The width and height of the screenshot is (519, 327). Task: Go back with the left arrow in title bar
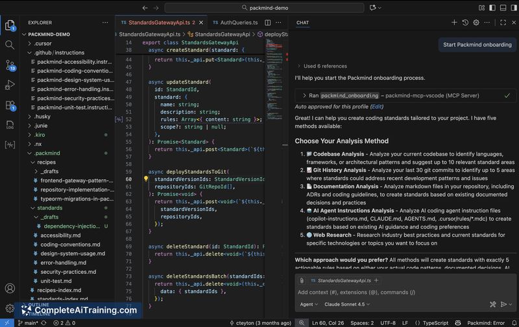(x=145, y=8)
